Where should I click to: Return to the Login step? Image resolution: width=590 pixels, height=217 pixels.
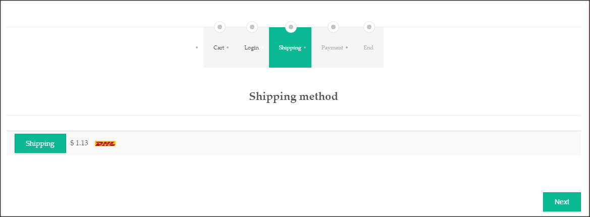coord(251,47)
